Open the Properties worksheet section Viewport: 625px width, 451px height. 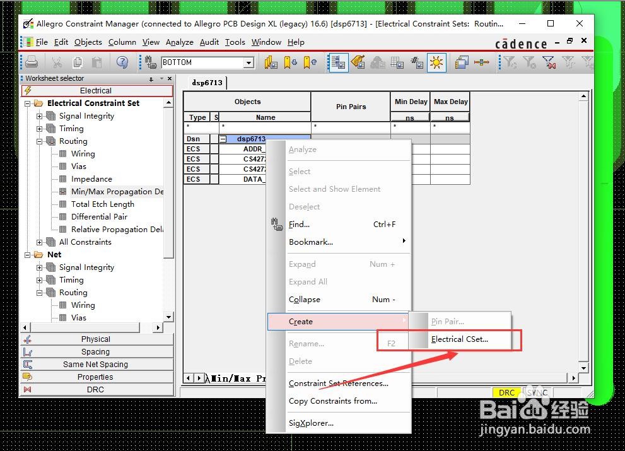click(97, 377)
